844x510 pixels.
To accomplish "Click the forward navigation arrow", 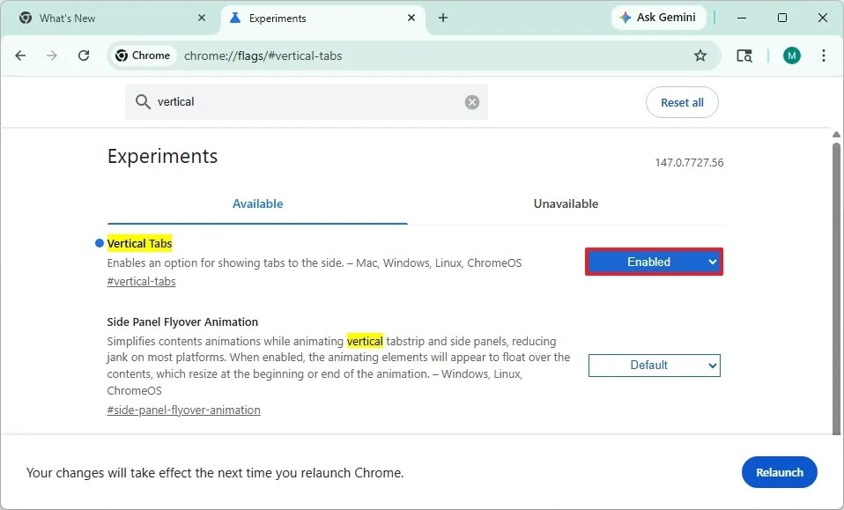I will tap(52, 55).
